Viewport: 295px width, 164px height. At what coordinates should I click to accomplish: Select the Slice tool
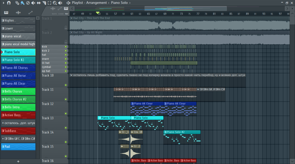(x=44, y=3)
